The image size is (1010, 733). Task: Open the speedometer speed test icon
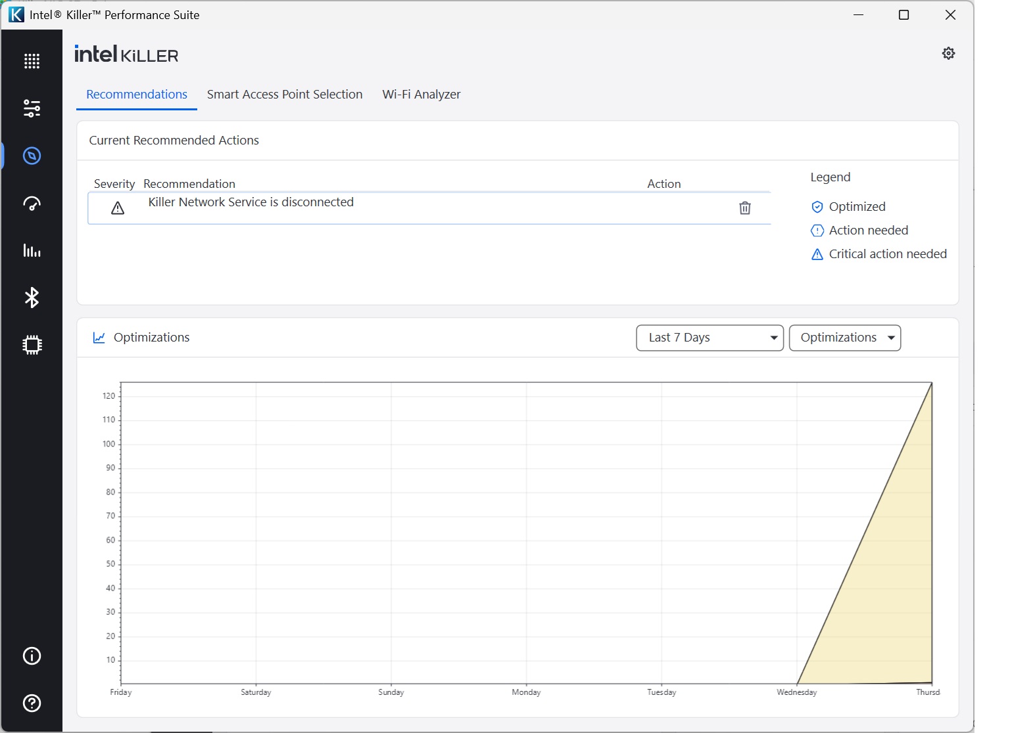[32, 204]
